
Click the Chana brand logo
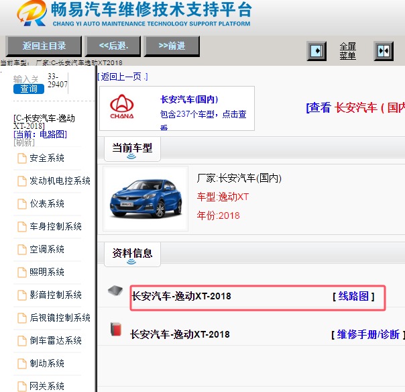(122, 107)
